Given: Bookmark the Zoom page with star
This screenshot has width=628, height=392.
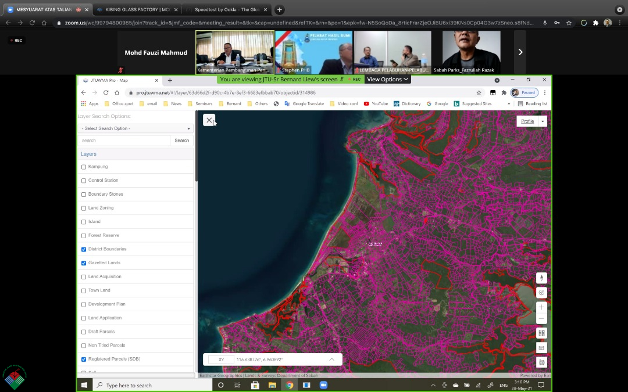Looking at the screenshot, I should [569, 23].
